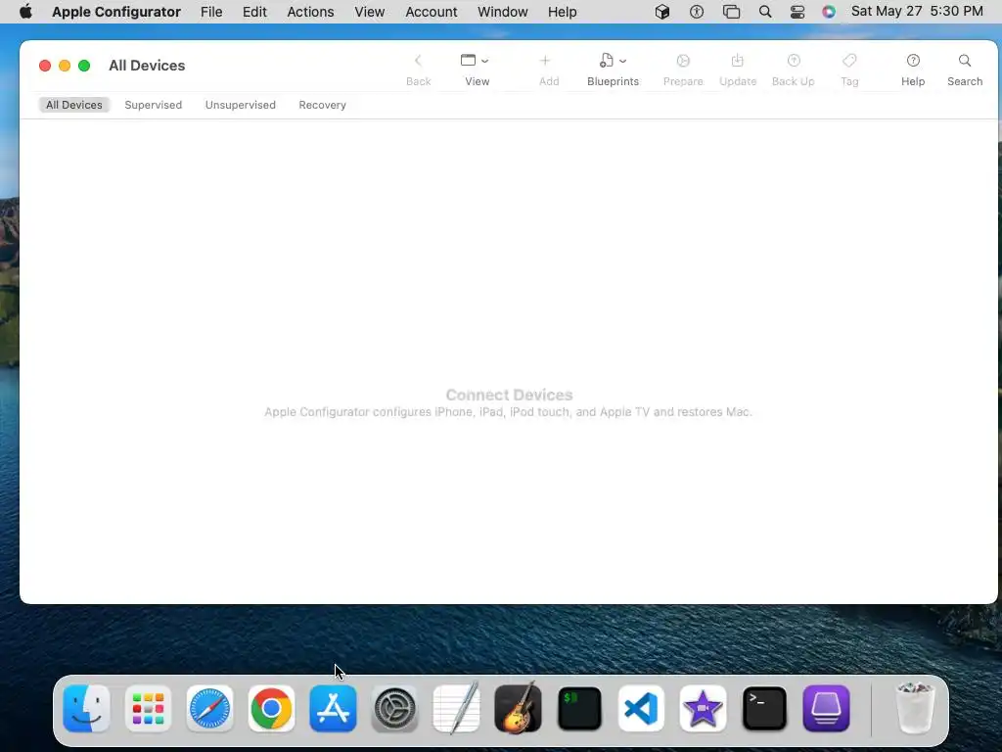Open Finder from the Dock
This screenshot has height=752, width=1002.
pos(86,709)
